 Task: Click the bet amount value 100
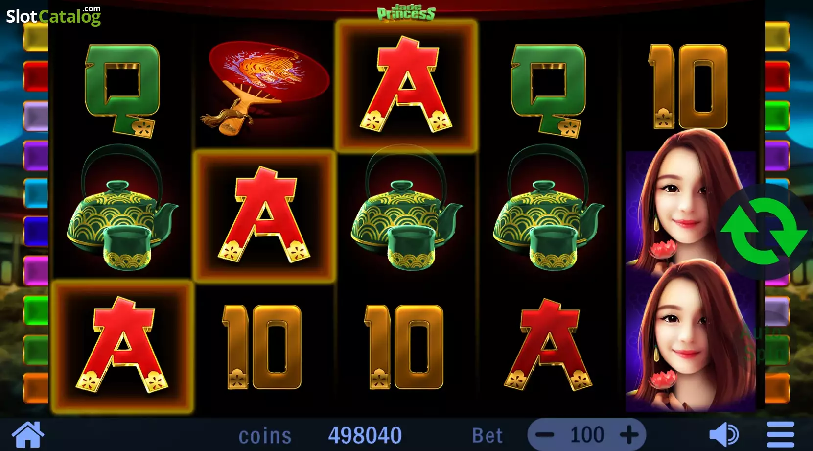coord(587,434)
